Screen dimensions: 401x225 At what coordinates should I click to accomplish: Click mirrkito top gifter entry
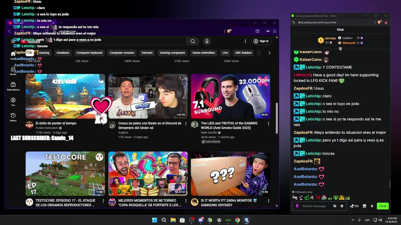[326, 40]
